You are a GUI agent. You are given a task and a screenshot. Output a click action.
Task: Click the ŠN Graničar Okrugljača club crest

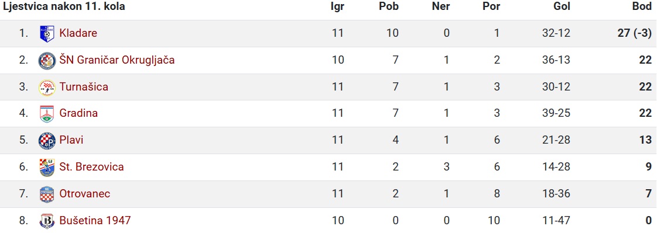(46, 61)
